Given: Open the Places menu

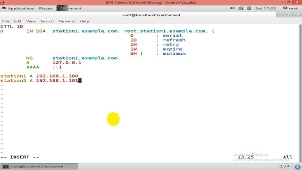Looking at the screenshot, I should pos(46,8).
